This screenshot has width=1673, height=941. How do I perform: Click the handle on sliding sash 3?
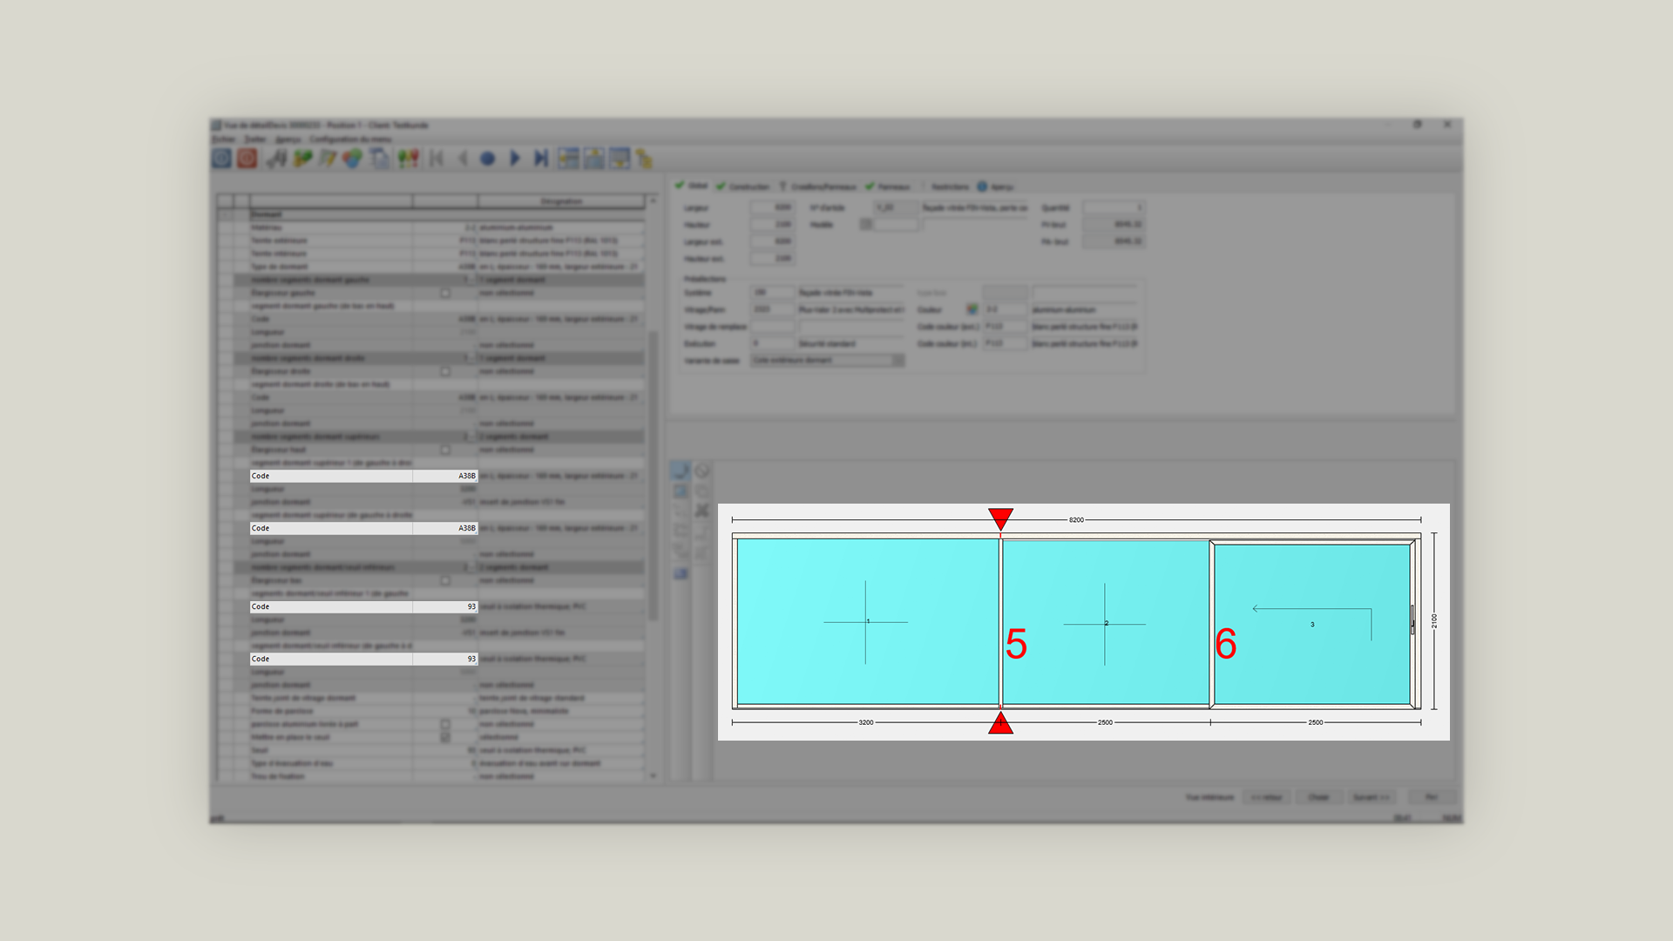(x=1412, y=620)
